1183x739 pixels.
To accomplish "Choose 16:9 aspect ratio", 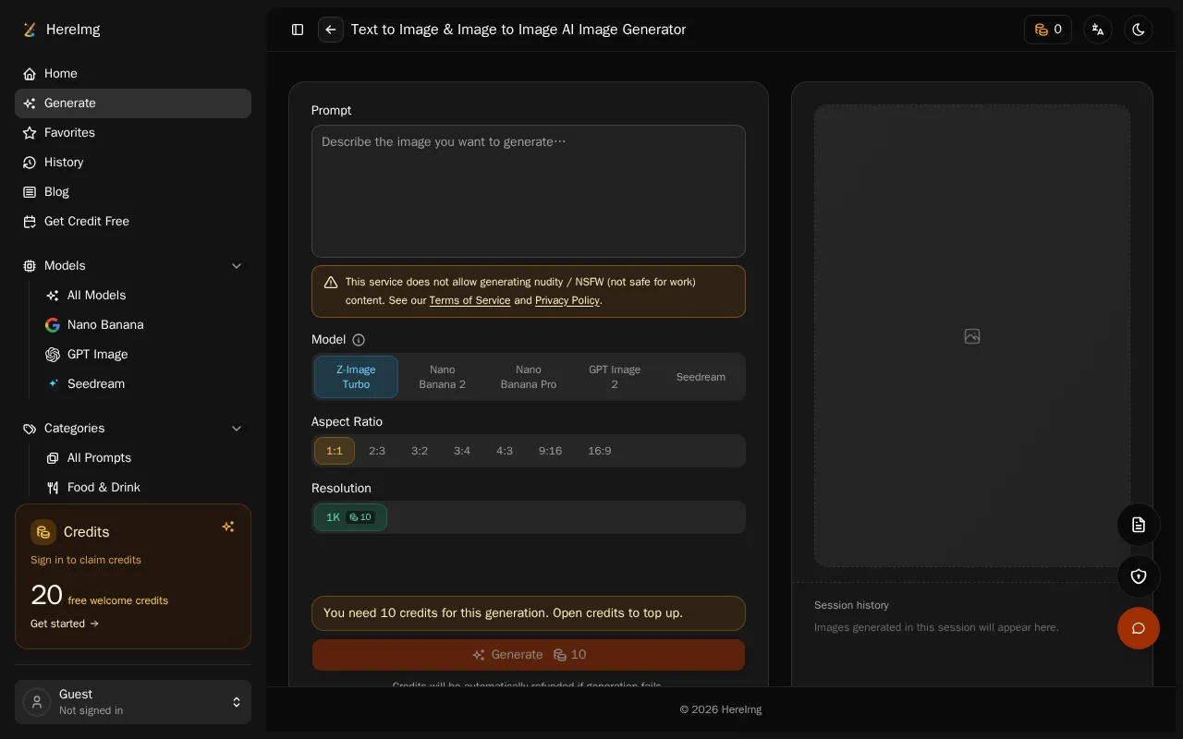I will point(600,451).
